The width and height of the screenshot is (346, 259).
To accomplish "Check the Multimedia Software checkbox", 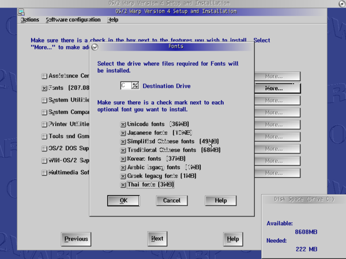I will [44, 173].
